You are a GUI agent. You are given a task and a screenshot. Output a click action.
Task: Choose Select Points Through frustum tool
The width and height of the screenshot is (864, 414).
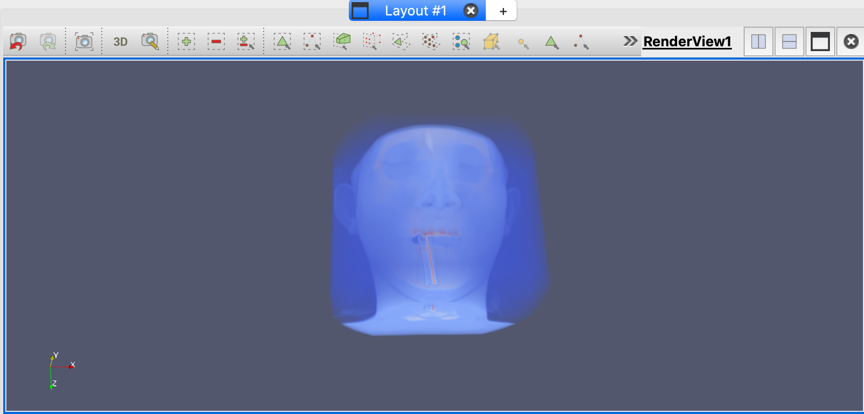(x=372, y=42)
